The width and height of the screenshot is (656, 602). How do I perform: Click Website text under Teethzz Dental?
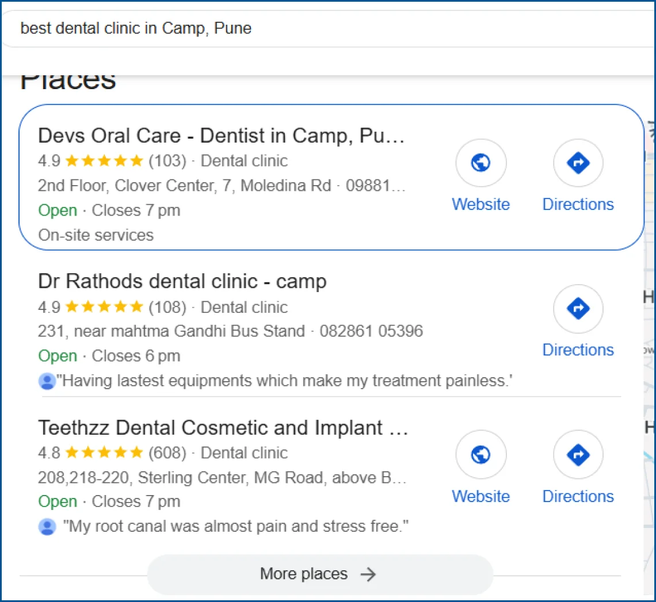pyautogui.click(x=480, y=496)
